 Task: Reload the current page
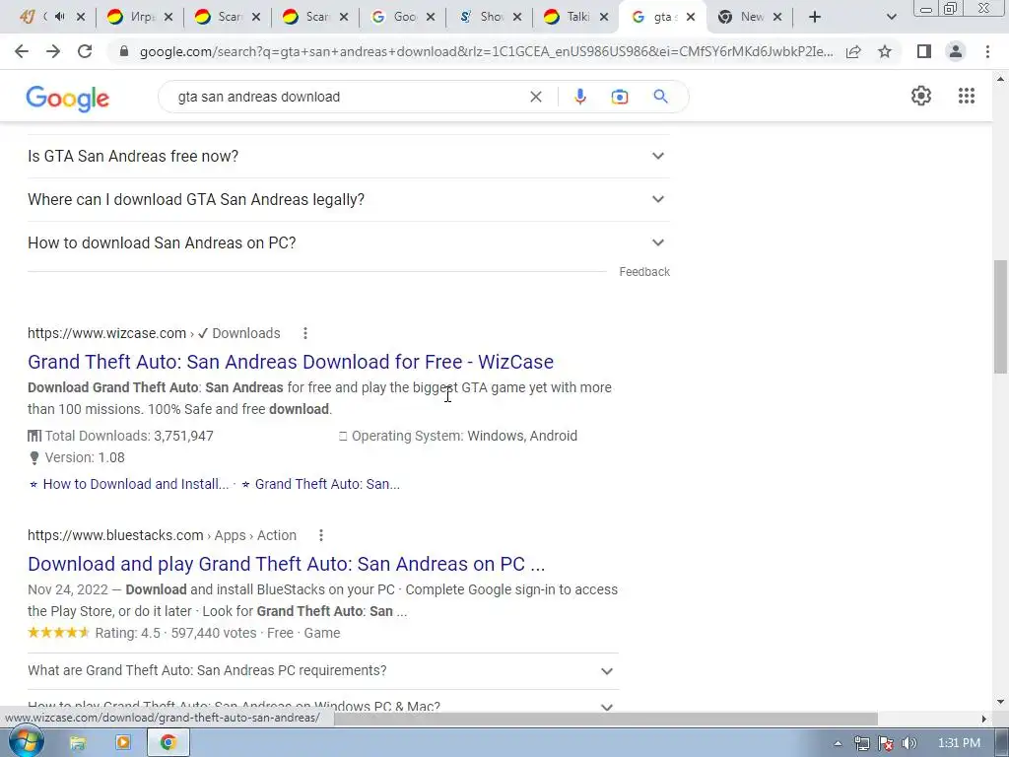tap(85, 51)
